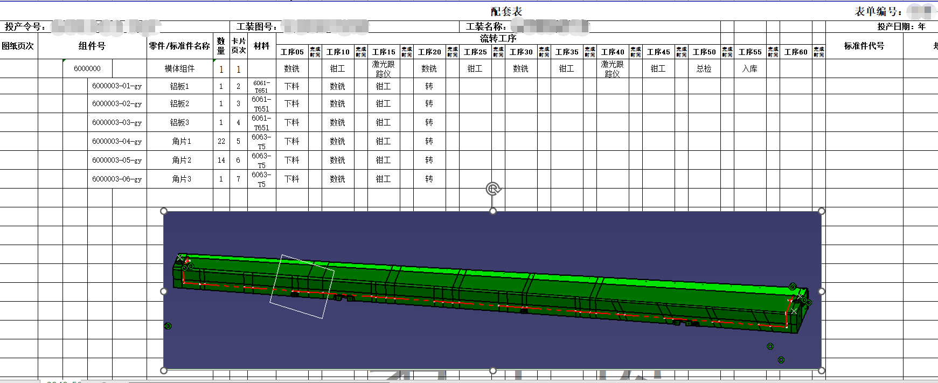Click the 配套表 title cell
This screenshot has width=938, height=383.
tap(506, 11)
